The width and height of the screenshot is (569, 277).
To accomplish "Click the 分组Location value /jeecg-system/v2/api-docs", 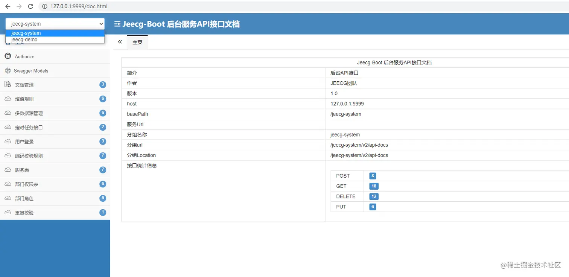I will (x=359, y=155).
